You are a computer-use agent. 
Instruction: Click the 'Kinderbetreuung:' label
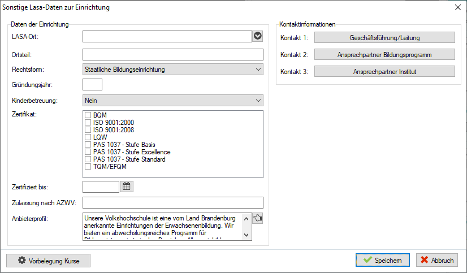34,101
